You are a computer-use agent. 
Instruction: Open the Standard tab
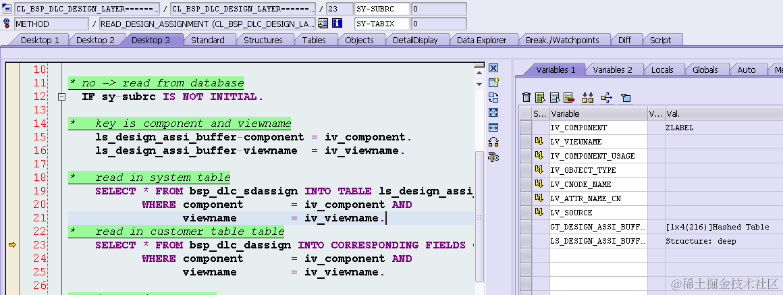[208, 40]
